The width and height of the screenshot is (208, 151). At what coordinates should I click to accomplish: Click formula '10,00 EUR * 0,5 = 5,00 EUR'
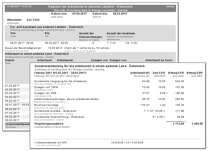click(x=127, y=143)
